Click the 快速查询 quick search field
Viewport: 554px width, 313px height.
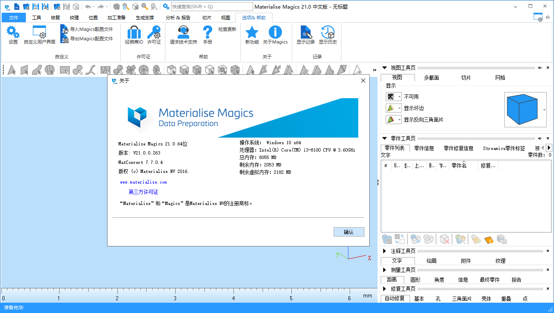(211, 7)
